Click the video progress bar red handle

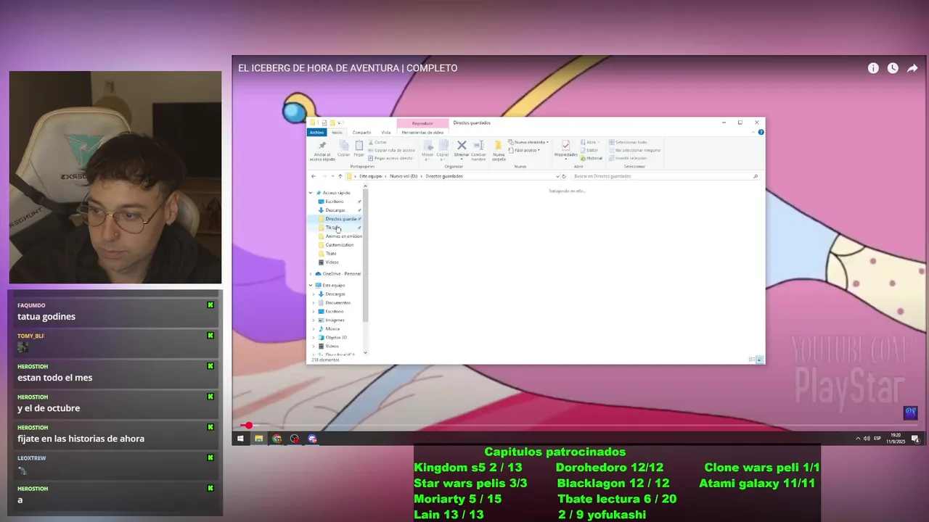(x=249, y=426)
